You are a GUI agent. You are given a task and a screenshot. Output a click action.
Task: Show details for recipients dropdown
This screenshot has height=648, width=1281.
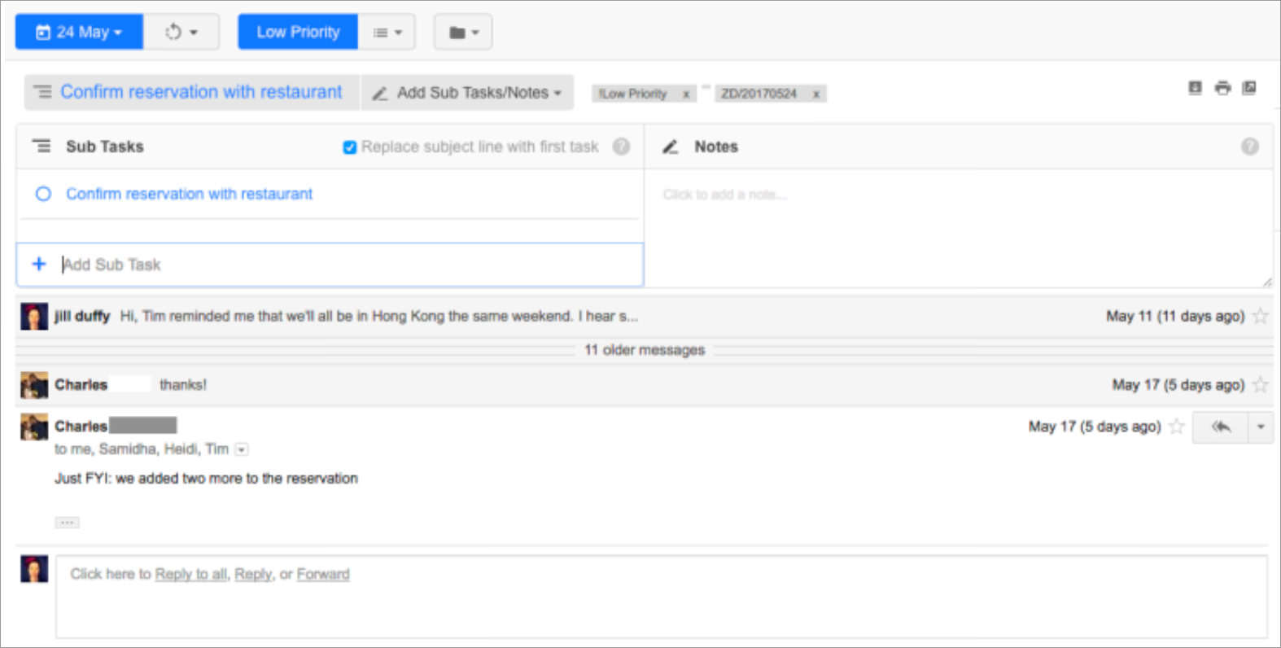point(242,449)
